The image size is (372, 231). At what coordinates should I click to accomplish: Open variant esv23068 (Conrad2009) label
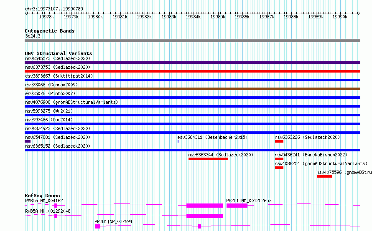(51, 85)
